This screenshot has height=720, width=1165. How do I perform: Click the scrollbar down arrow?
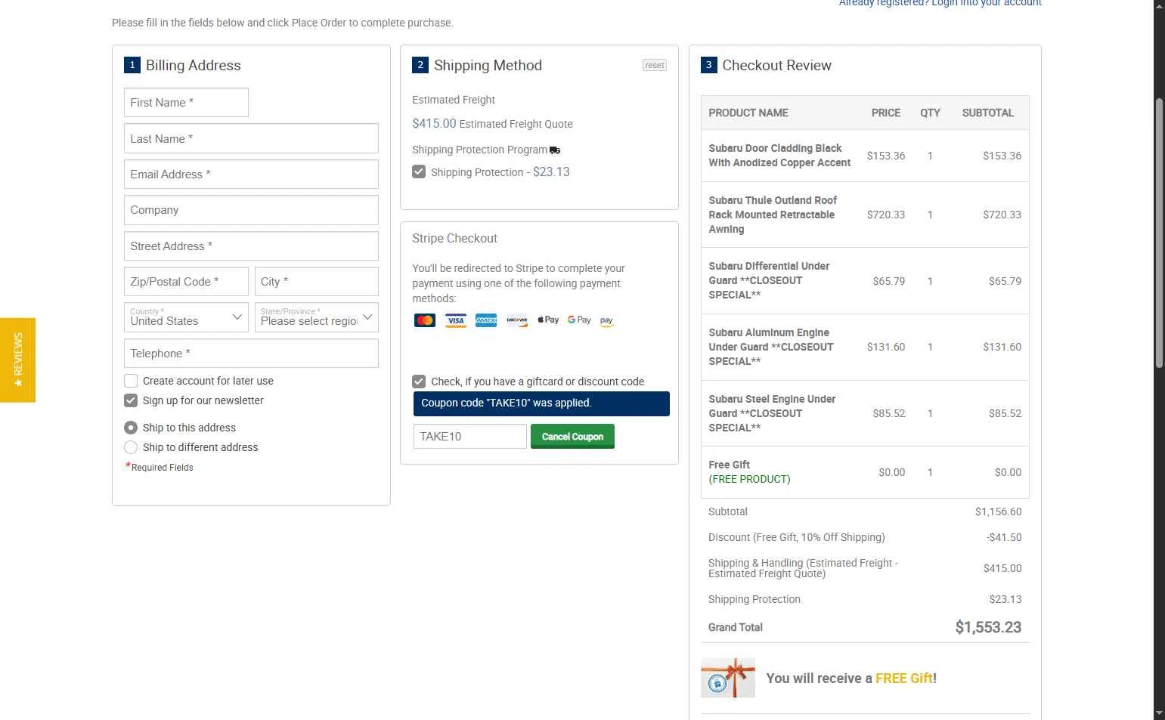(x=1159, y=712)
